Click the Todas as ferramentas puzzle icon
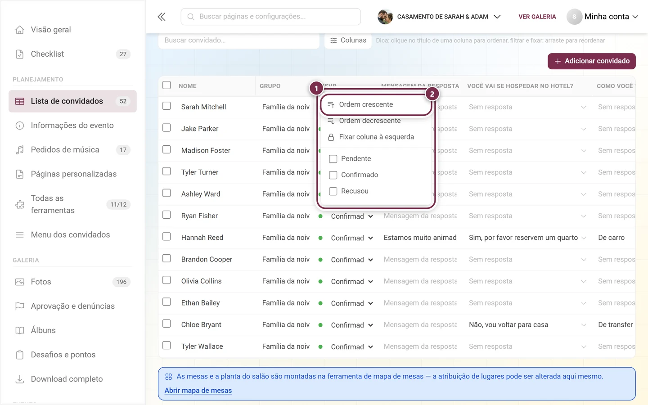Image resolution: width=648 pixels, height=405 pixels. point(20,205)
